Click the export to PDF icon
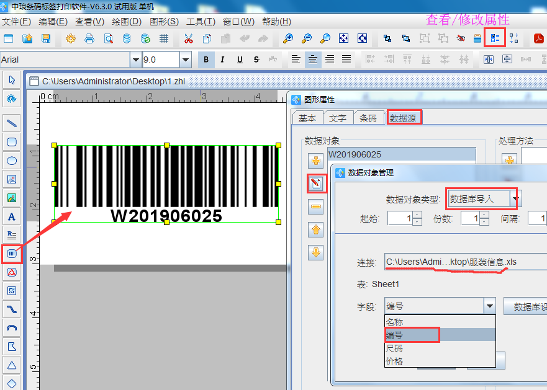This screenshot has width=547, height=390. point(540,38)
